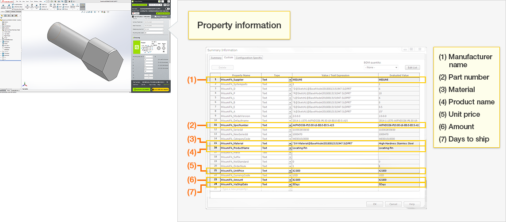Toggle the switch at top of Design Window
This screenshot has width=506, height=222.
(x=168, y=9)
